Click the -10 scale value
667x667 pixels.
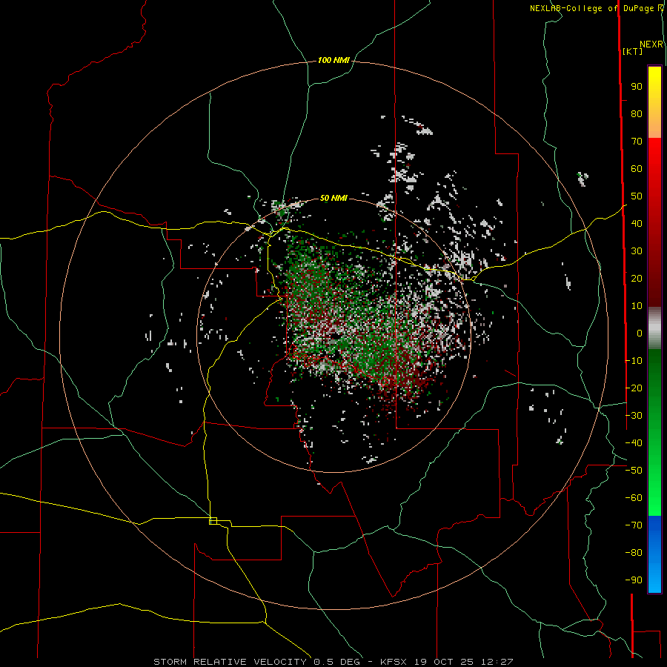634,361
